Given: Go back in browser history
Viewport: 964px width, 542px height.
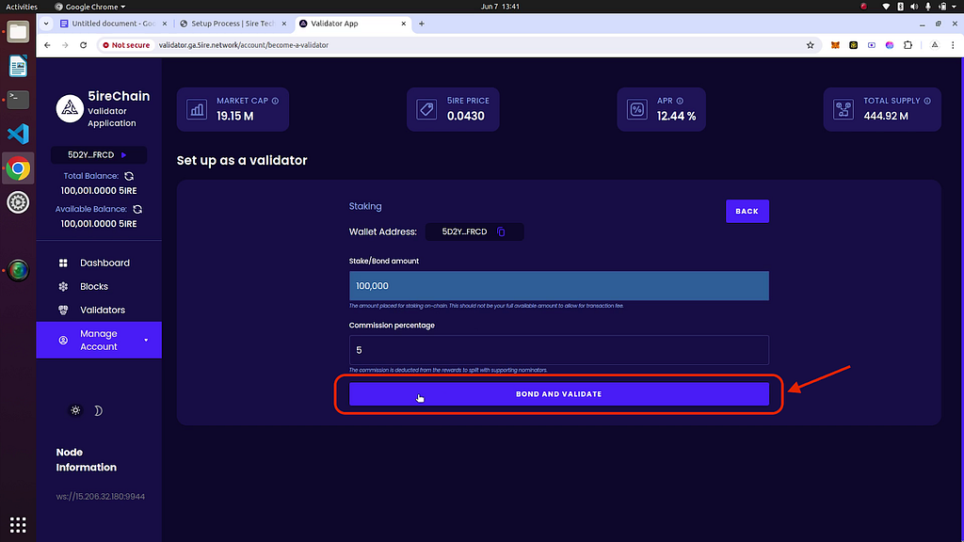Looking at the screenshot, I should (x=47, y=45).
